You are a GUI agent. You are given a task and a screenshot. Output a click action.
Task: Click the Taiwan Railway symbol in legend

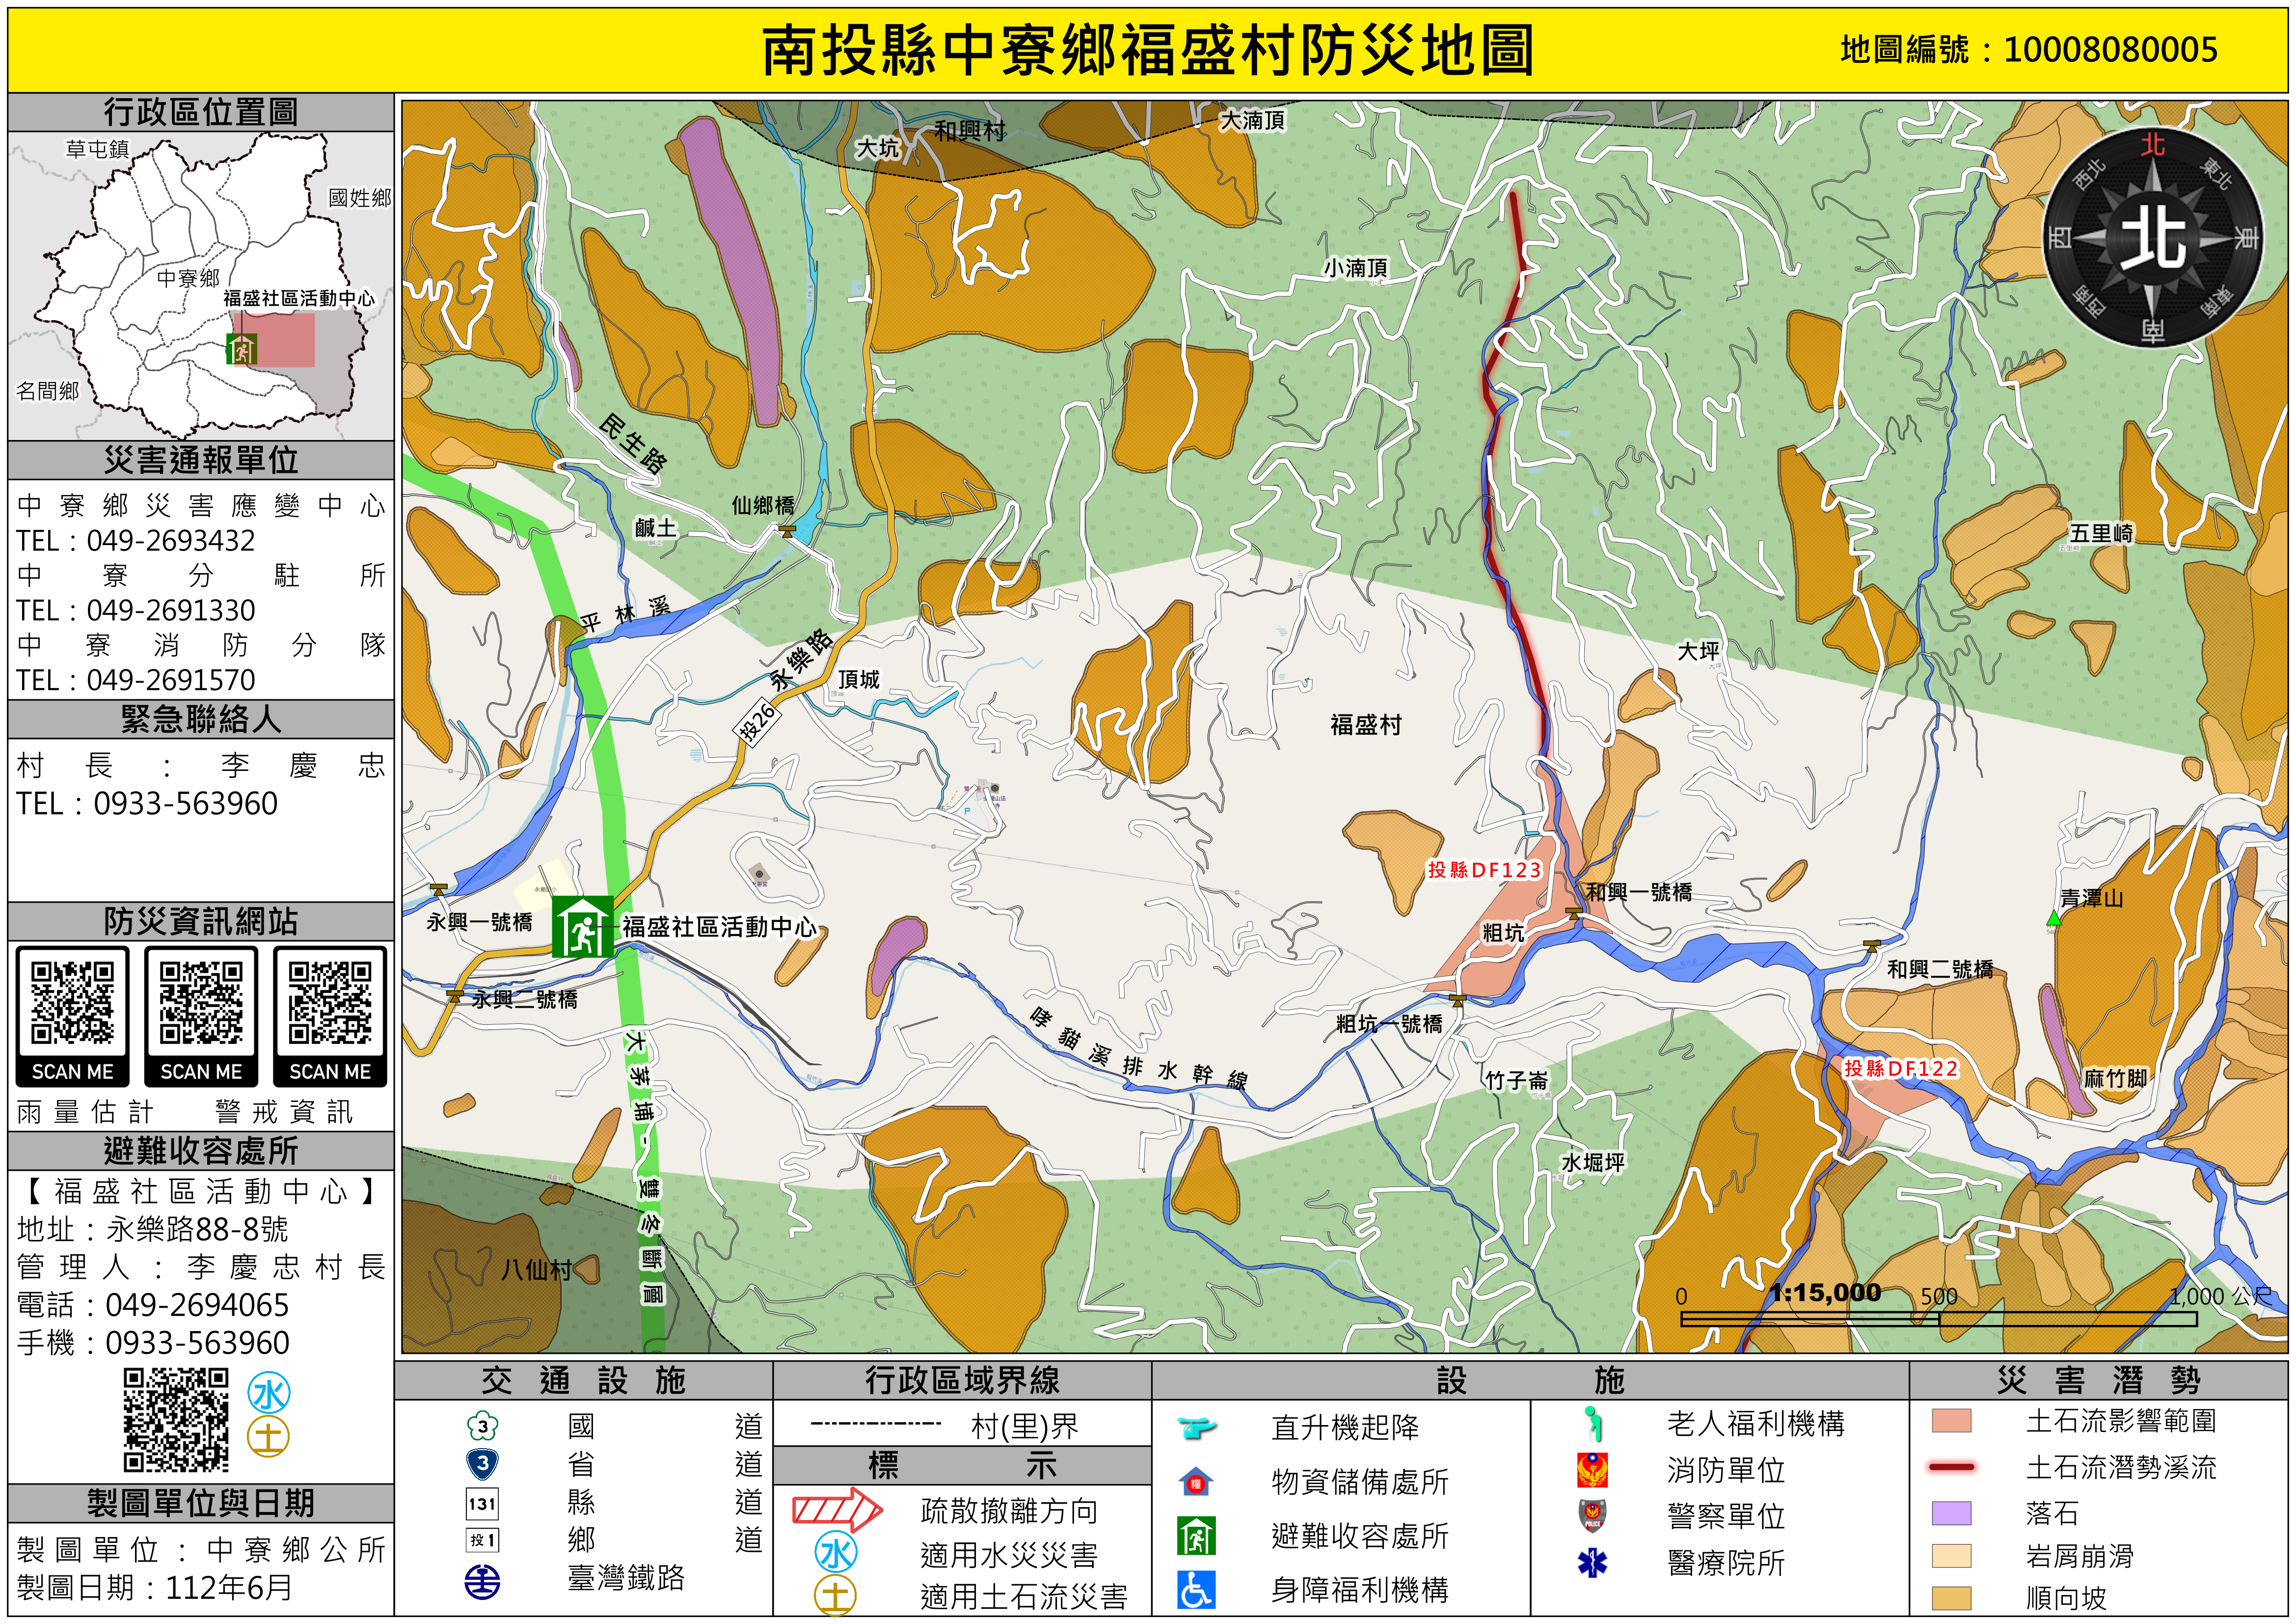483,1582
